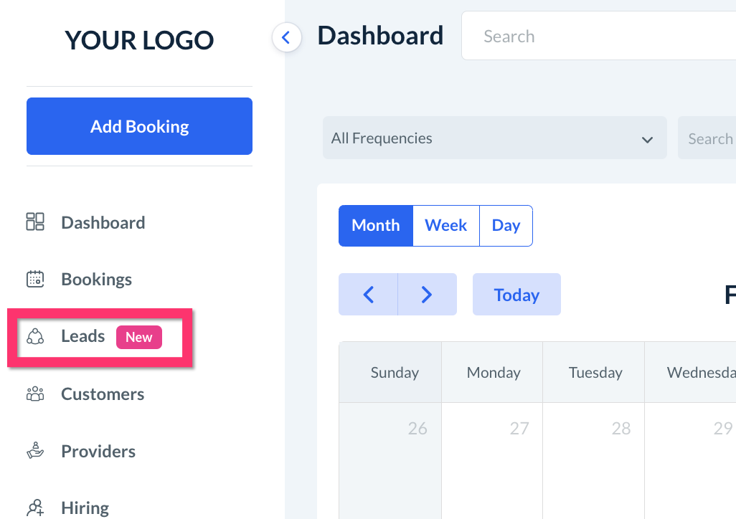
Task: Click the Customers people icon
Action: 35,394
